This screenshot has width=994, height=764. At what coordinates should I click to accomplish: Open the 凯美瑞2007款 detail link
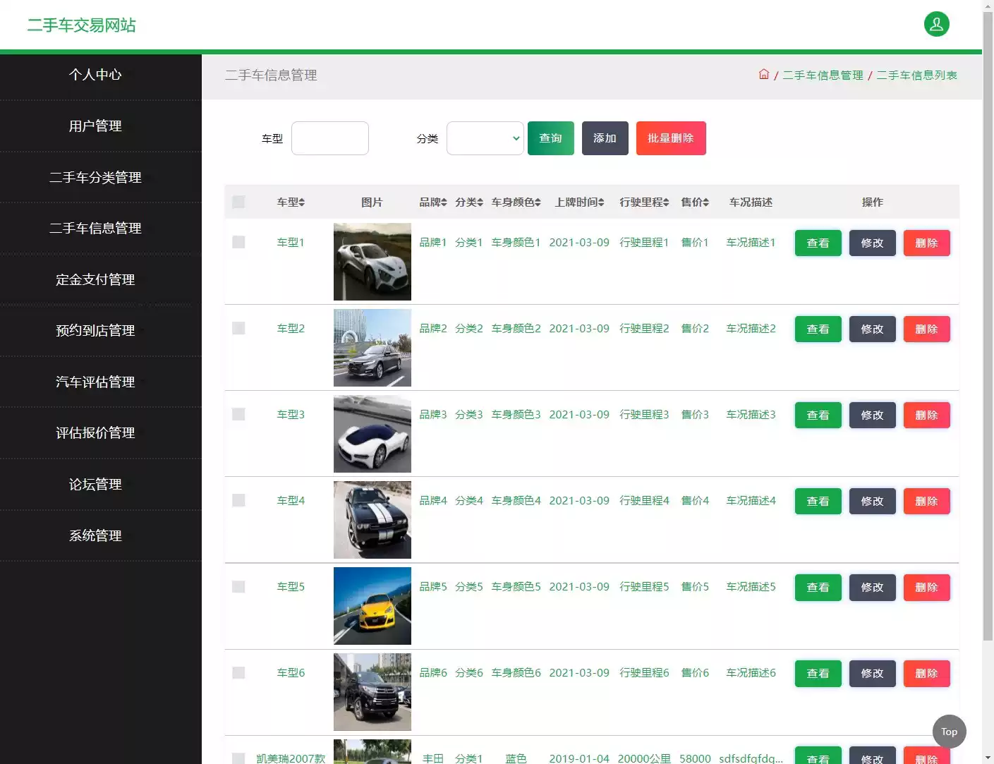tap(291, 758)
